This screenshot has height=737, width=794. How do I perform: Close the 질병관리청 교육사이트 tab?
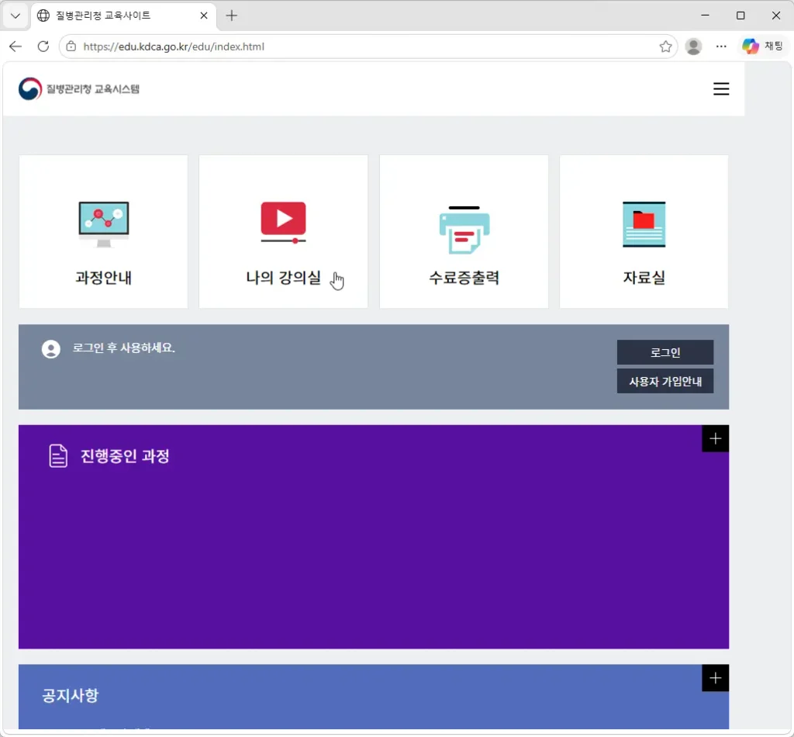[204, 16]
